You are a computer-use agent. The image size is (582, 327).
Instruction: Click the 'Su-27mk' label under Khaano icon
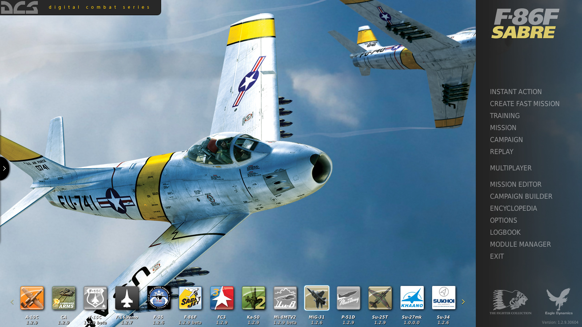click(x=412, y=317)
